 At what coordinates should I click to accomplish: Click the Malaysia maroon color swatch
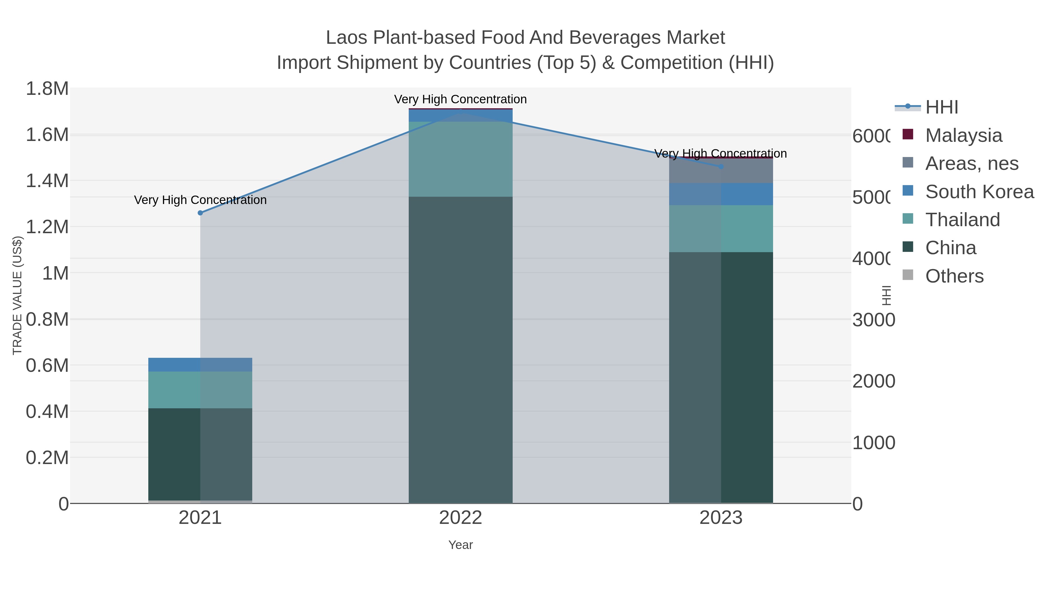point(907,134)
